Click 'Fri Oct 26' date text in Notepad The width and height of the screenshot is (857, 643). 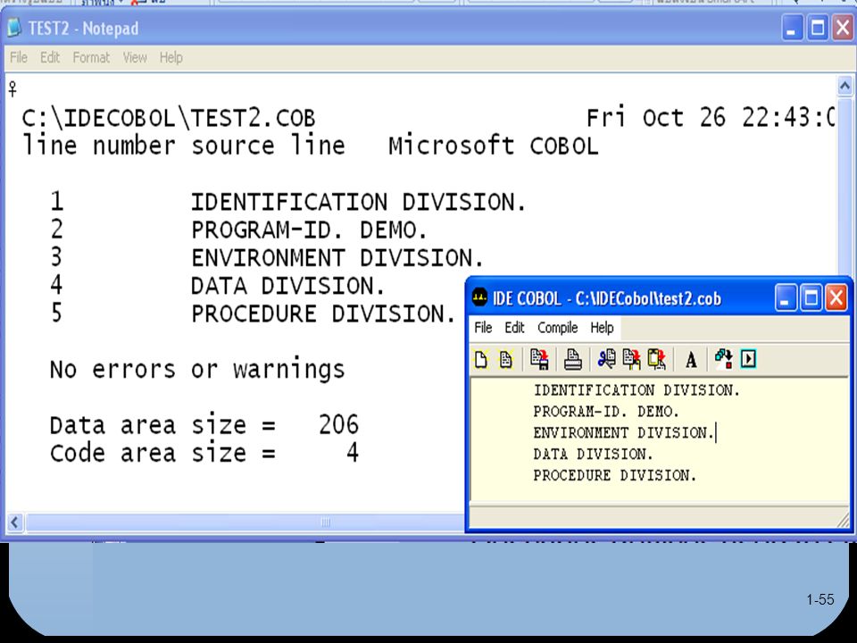coord(656,118)
